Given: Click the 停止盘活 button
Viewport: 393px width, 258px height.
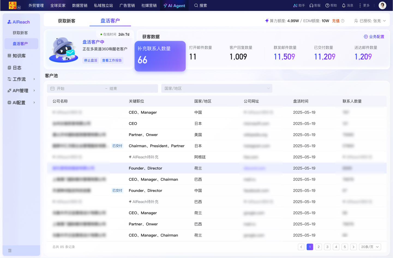Looking at the screenshot, I should click(91, 60).
